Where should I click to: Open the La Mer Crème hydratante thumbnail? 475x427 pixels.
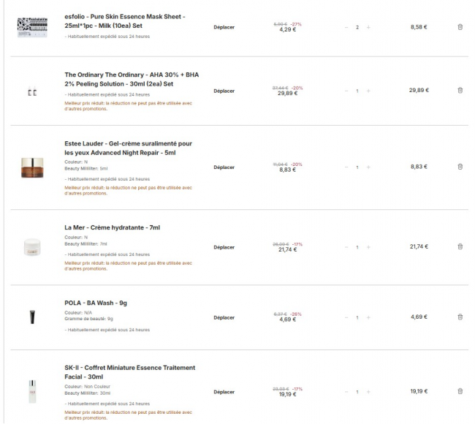[x=32, y=246]
